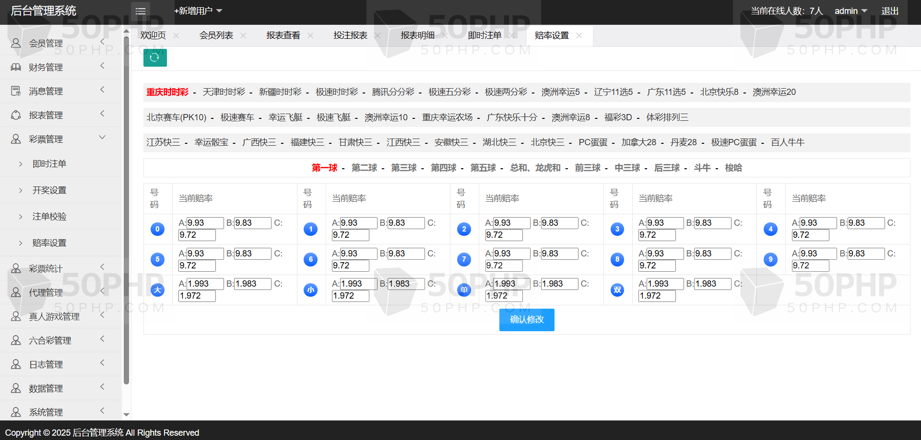Click the sidebar vertical scrollbar down arrow

click(x=127, y=415)
